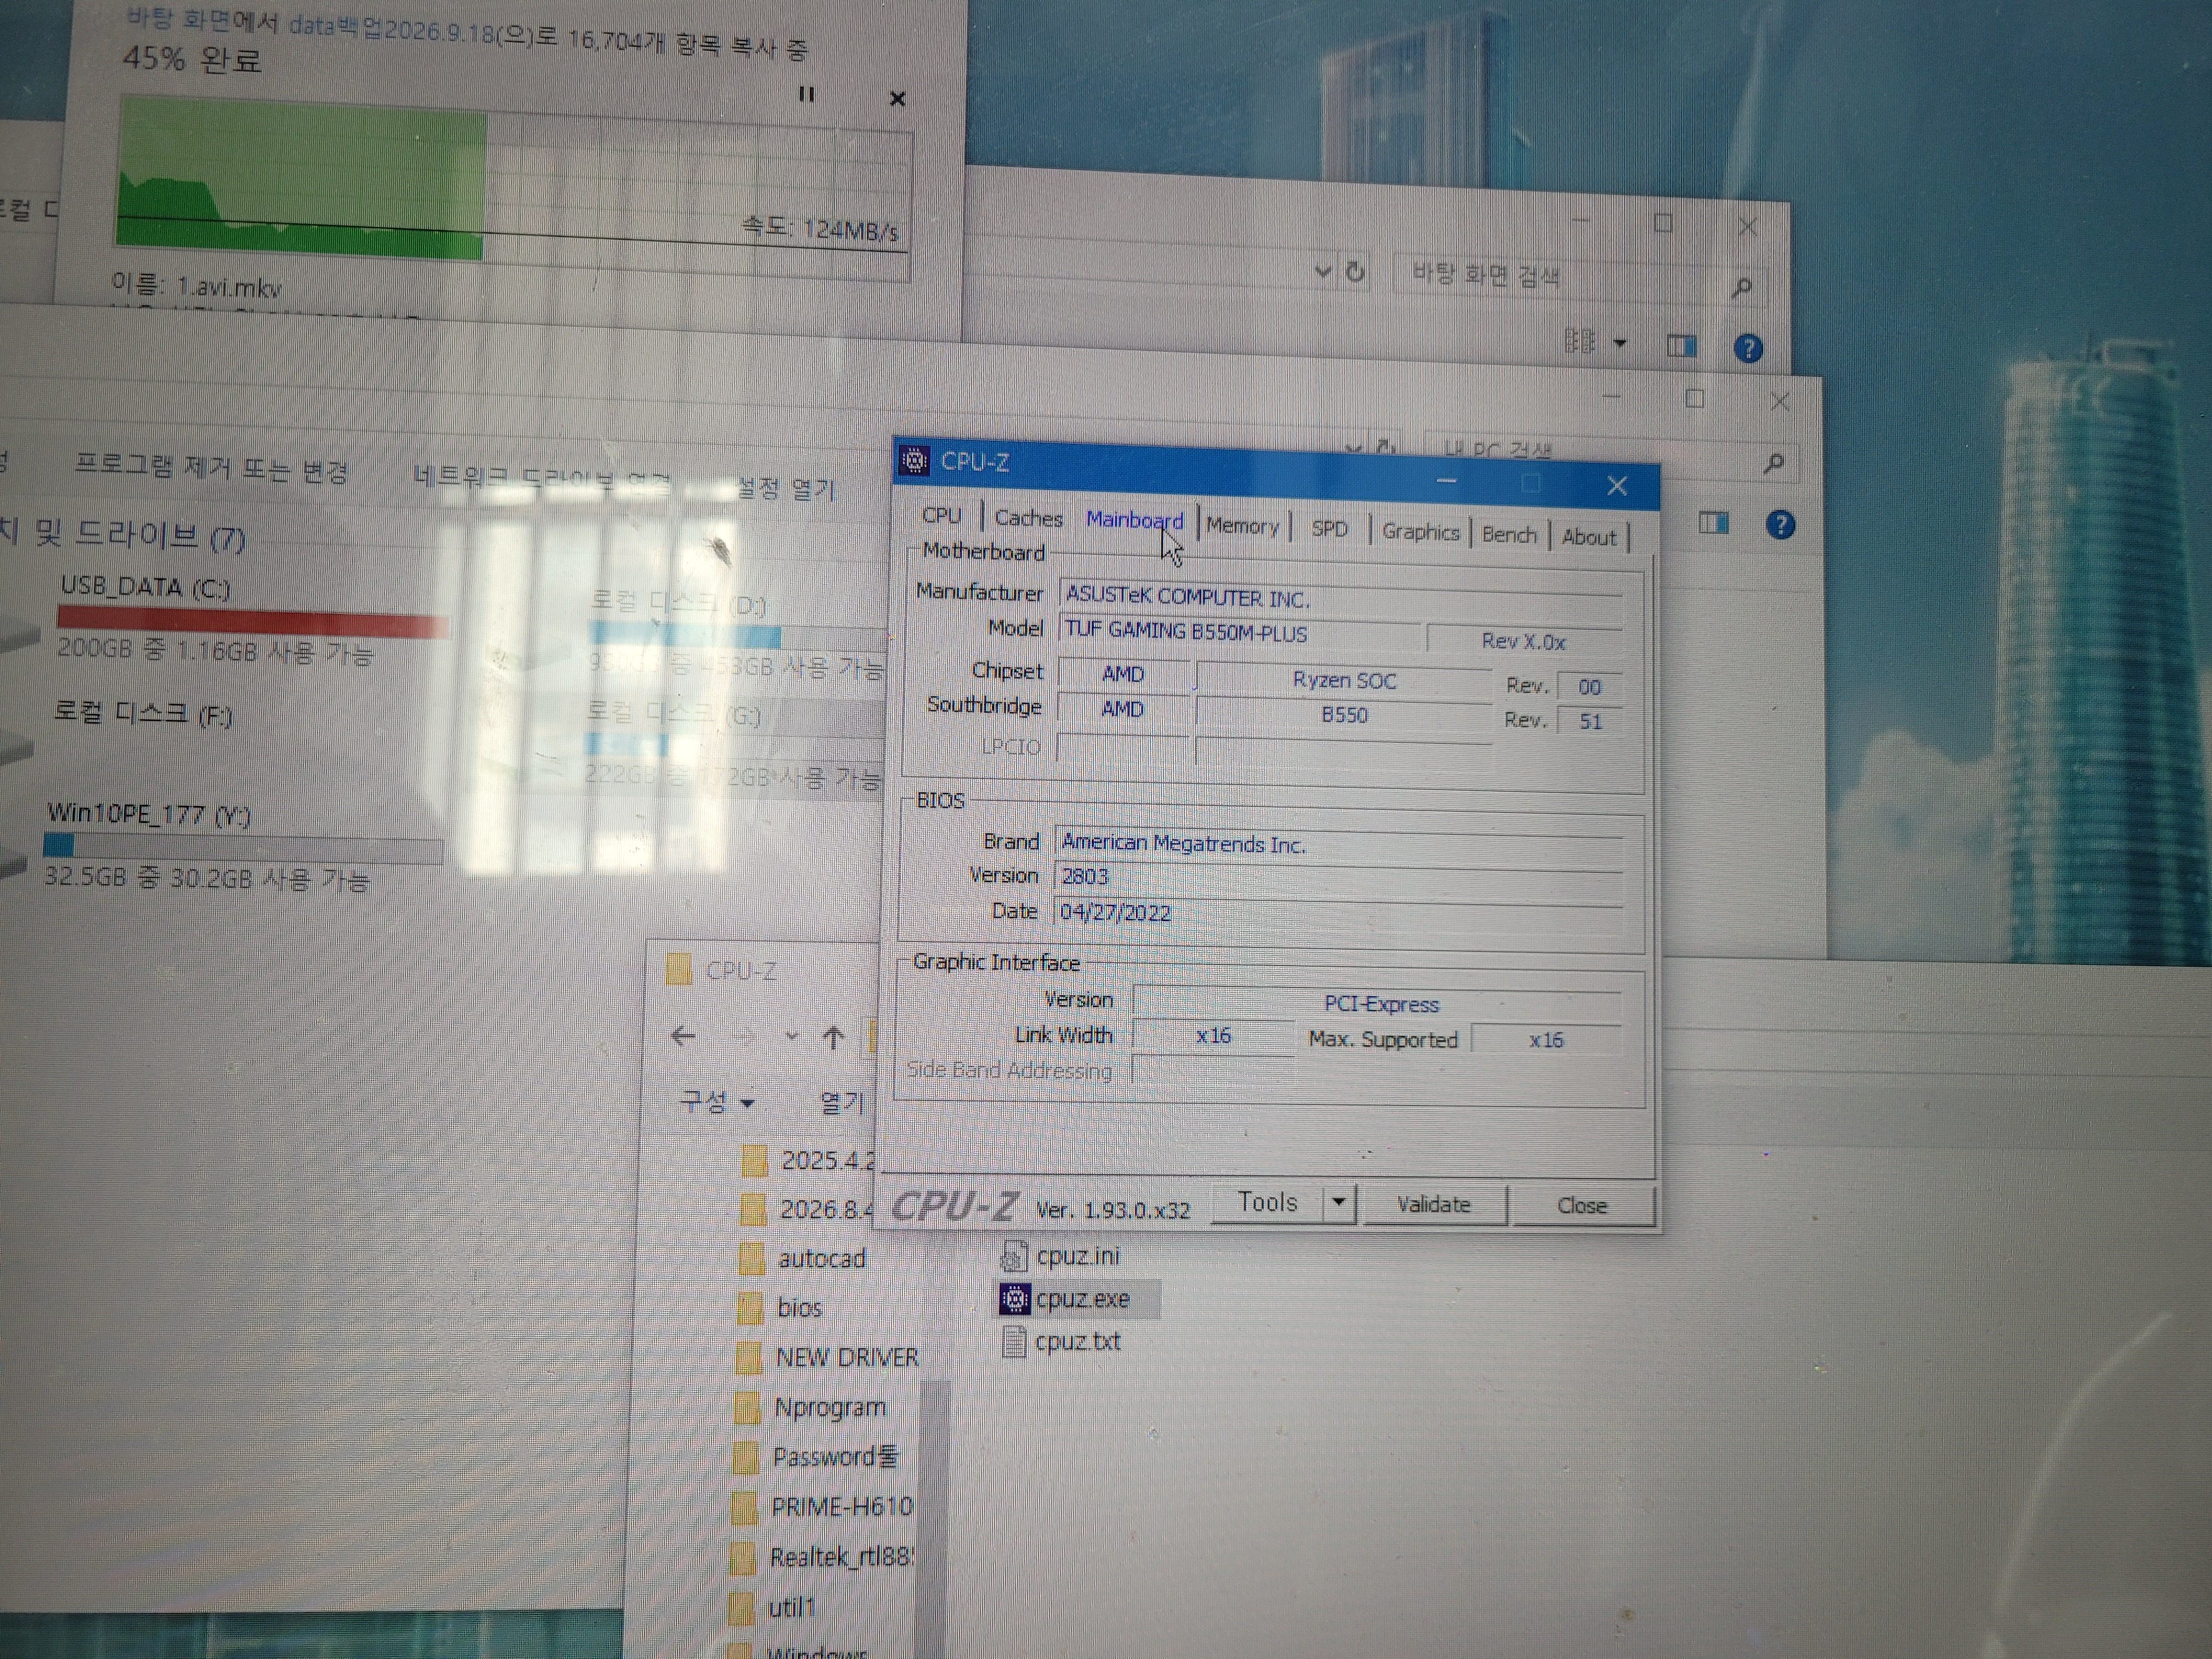The height and width of the screenshot is (1659, 2212).
Task: Open the address history dropdown in 바탕 화면 window
Action: [x=1323, y=271]
